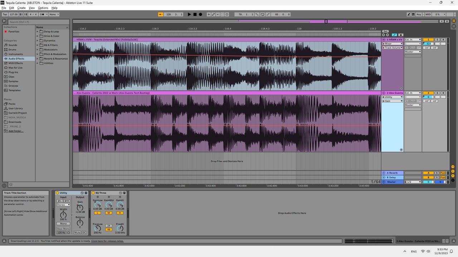This screenshot has width=458, height=257.
Task: Expand the Reverb & Resonance folder
Action: point(37,59)
